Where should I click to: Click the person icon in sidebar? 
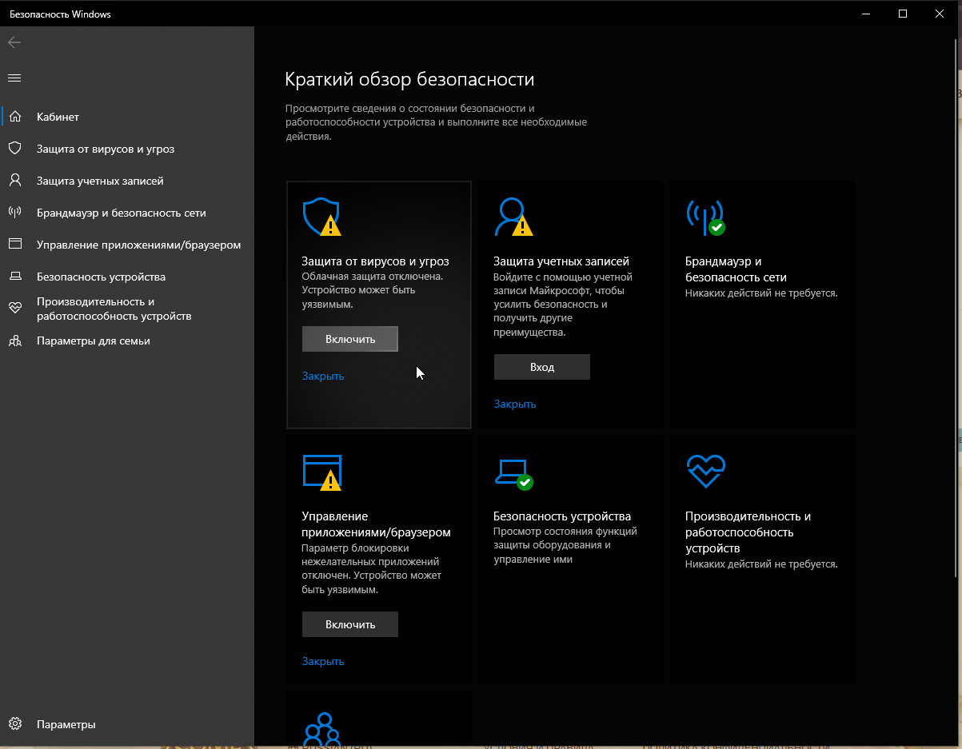click(14, 181)
